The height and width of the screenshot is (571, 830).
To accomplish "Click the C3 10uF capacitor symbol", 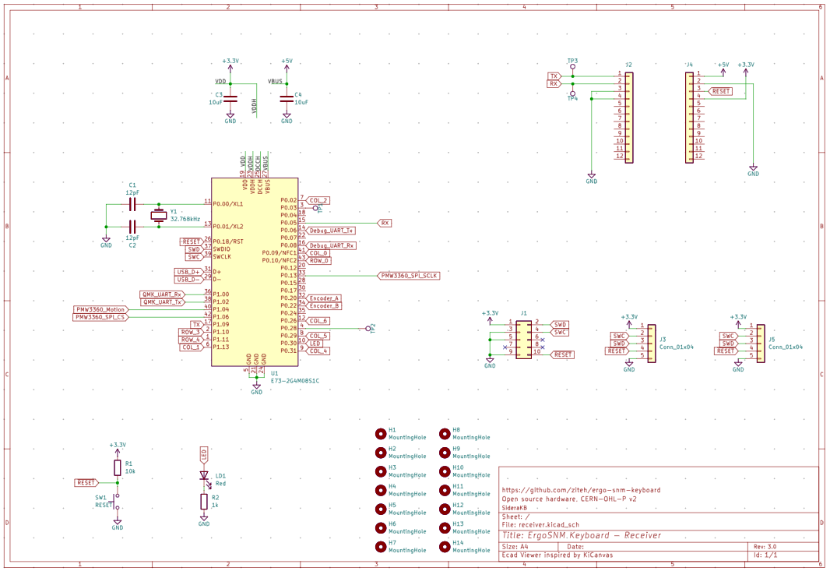I will coord(230,99).
